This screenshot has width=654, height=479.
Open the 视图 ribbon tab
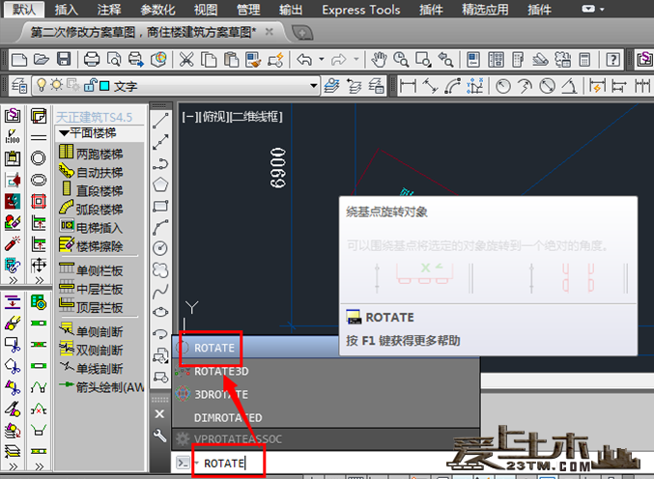(x=206, y=9)
